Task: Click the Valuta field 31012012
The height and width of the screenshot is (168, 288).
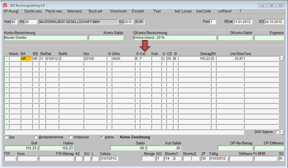Action: click(x=109, y=158)
